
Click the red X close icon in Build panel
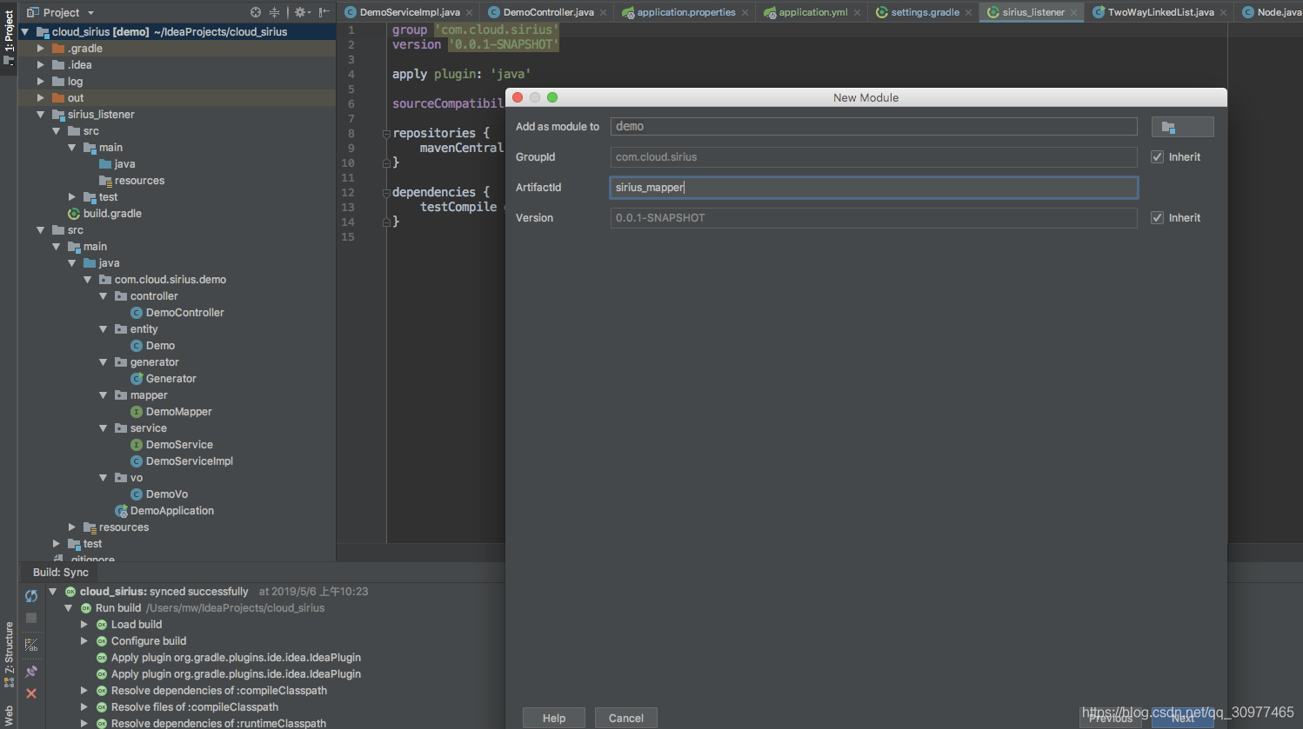tap(31, 693)
